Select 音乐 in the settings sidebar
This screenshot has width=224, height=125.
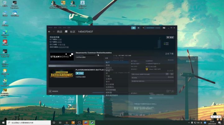108,82
